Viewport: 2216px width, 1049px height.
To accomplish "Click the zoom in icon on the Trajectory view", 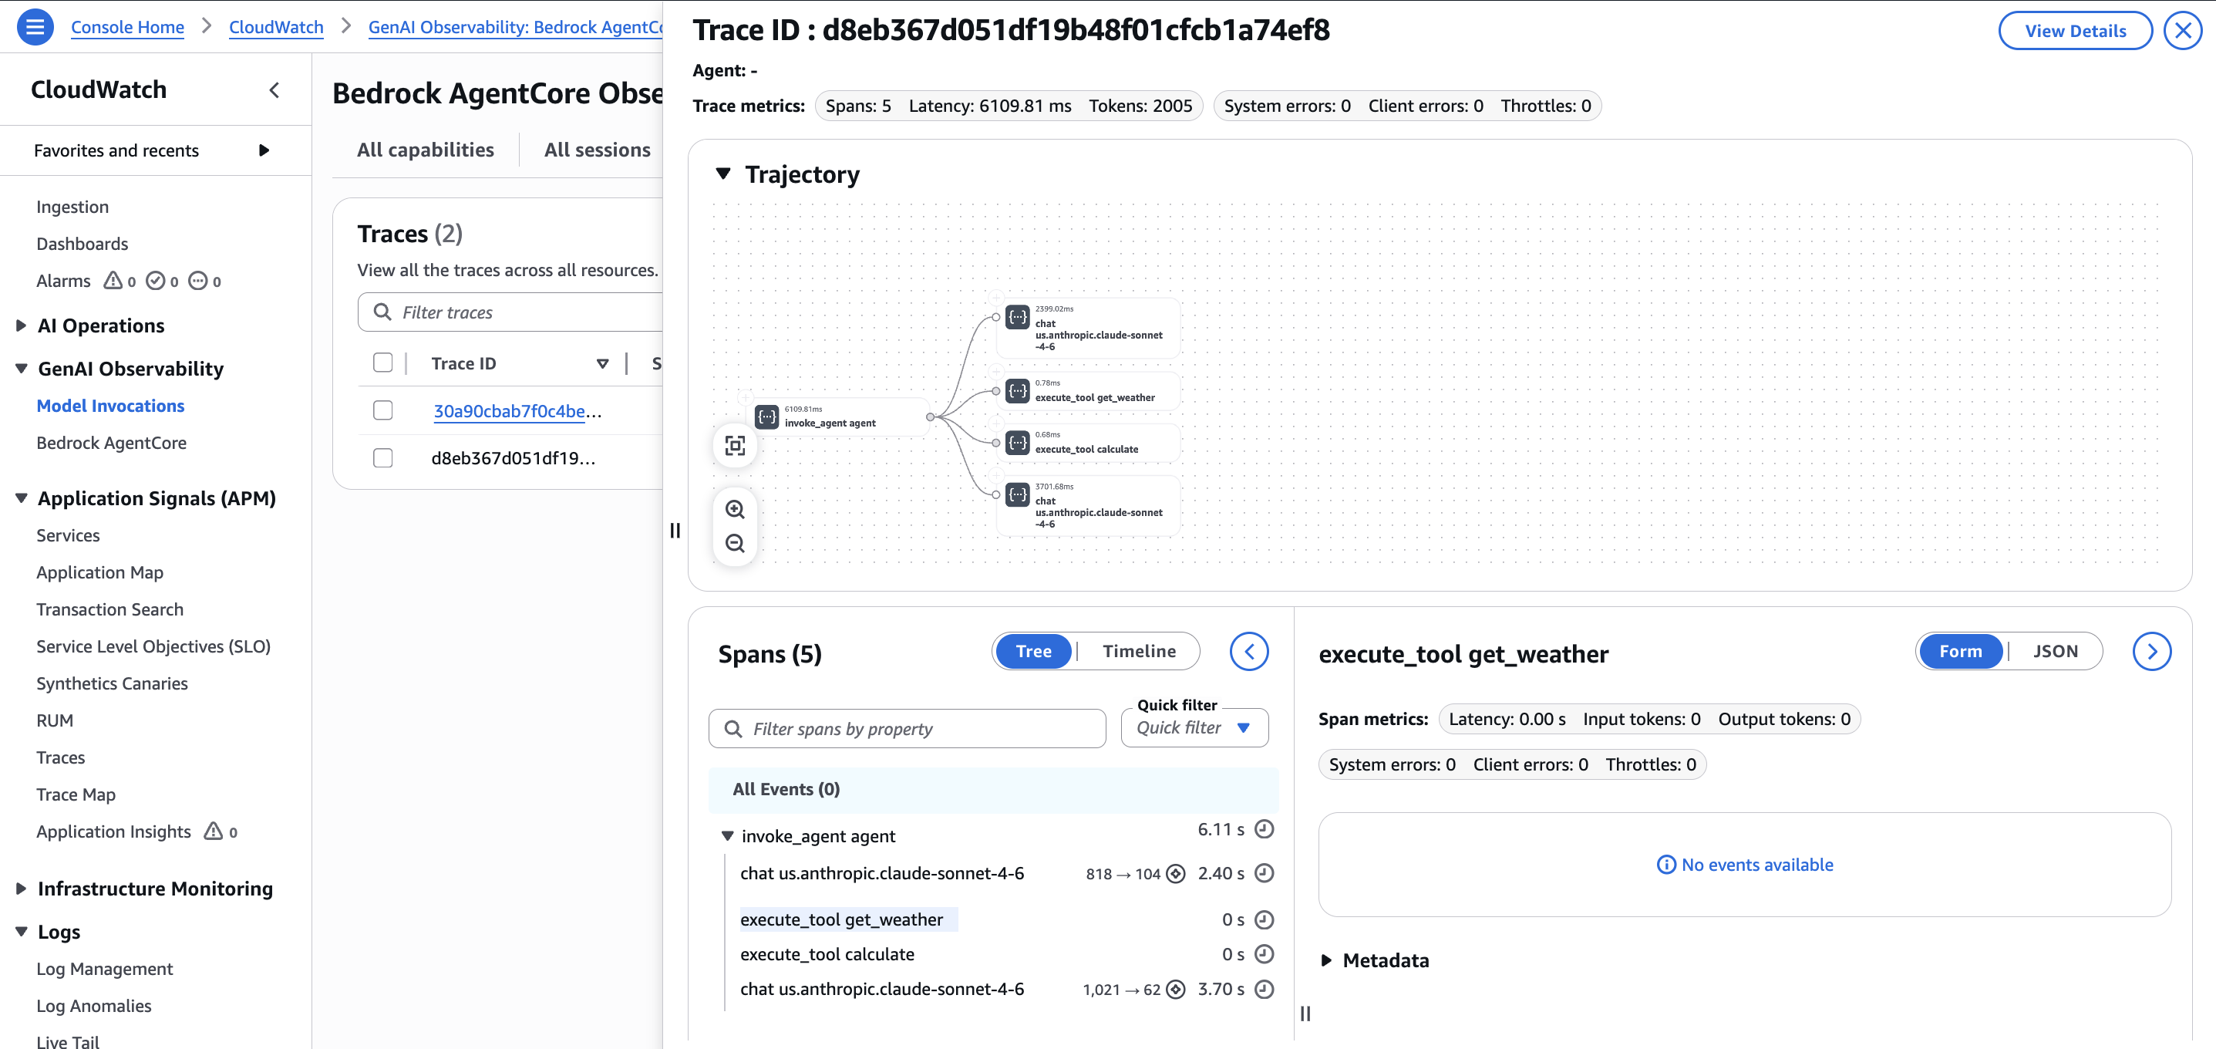I will click(735, 508).
